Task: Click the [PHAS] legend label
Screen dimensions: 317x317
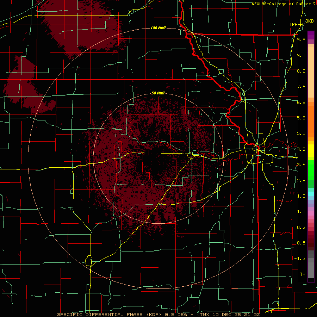Action: pyautogui.click(x=298, y=24)
